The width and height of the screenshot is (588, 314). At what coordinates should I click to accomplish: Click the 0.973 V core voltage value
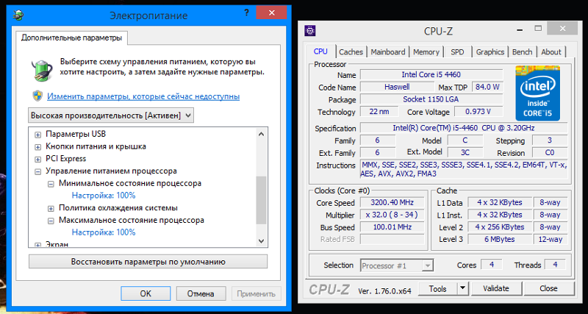(478, 112)
